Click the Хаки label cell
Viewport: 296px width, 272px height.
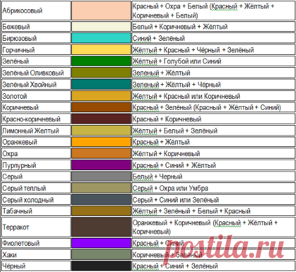[36, 254]
